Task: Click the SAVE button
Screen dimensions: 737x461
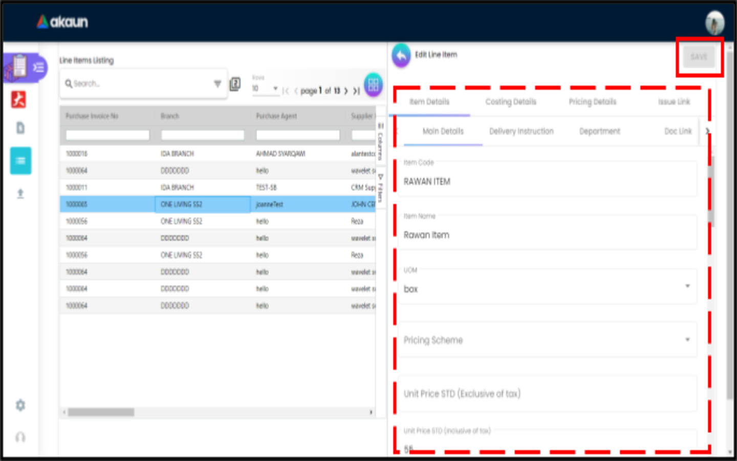Action: (699, 57)
